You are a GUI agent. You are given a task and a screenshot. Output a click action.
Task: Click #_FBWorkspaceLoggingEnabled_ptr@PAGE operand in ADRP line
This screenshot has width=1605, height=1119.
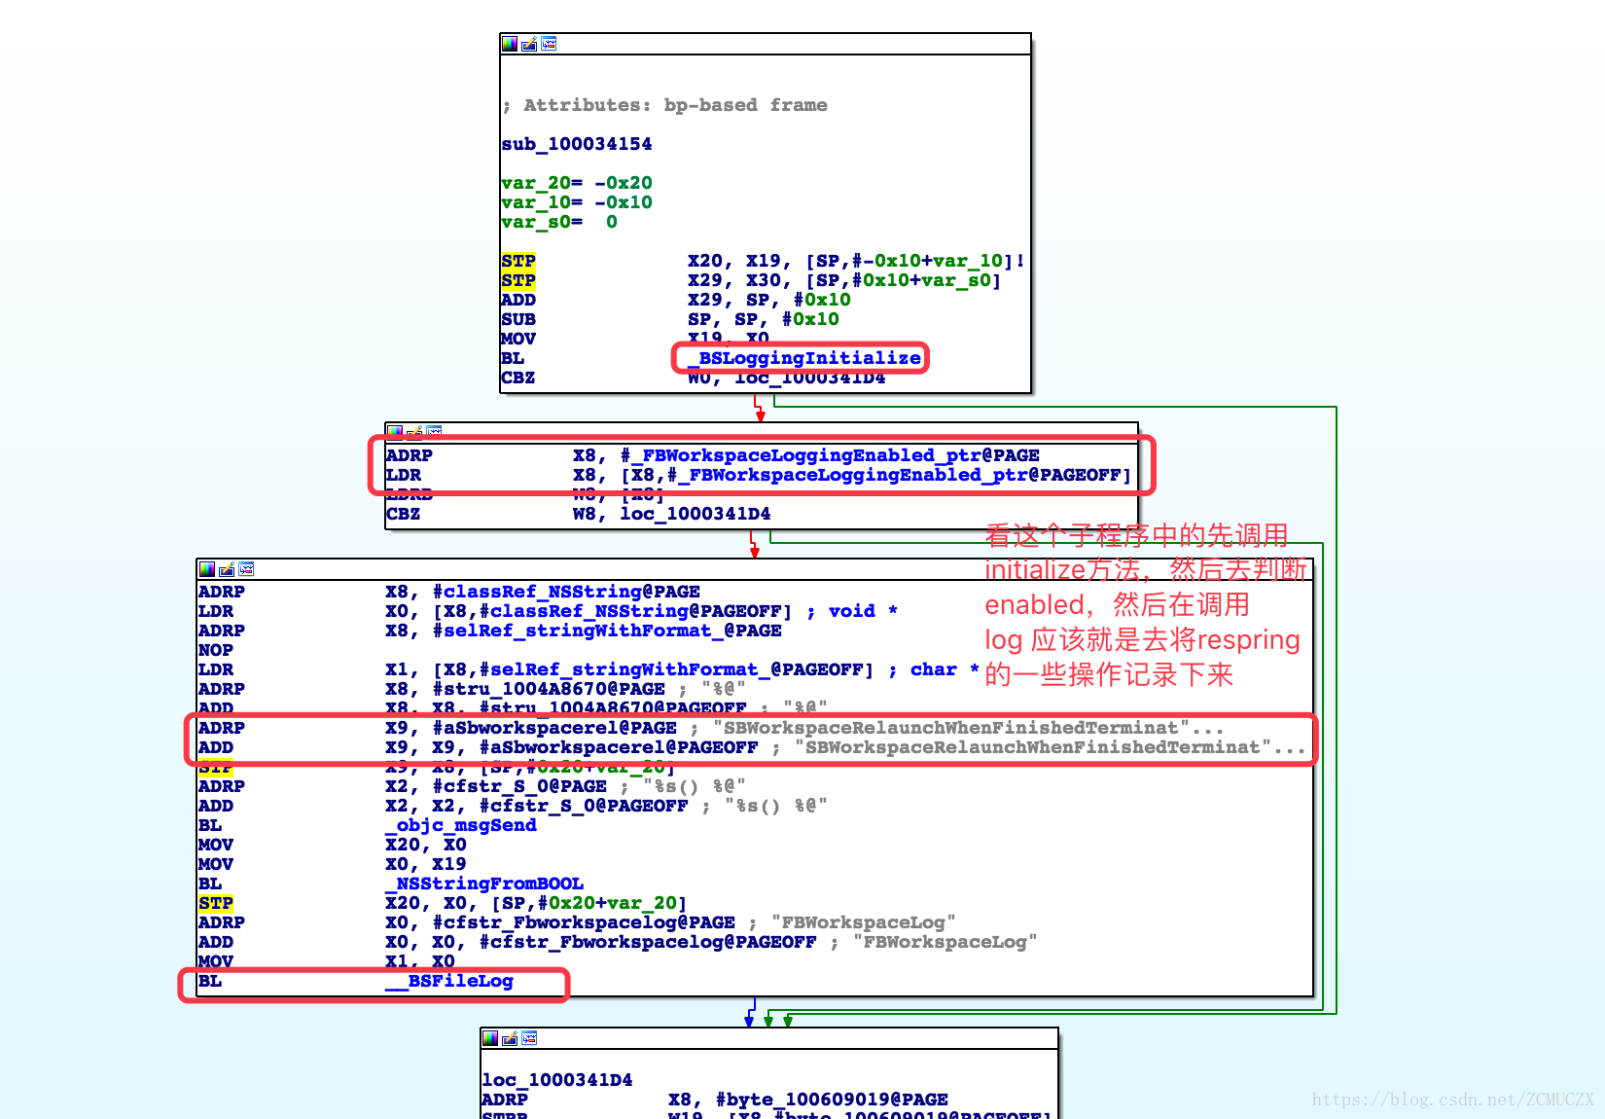(830, 455)
